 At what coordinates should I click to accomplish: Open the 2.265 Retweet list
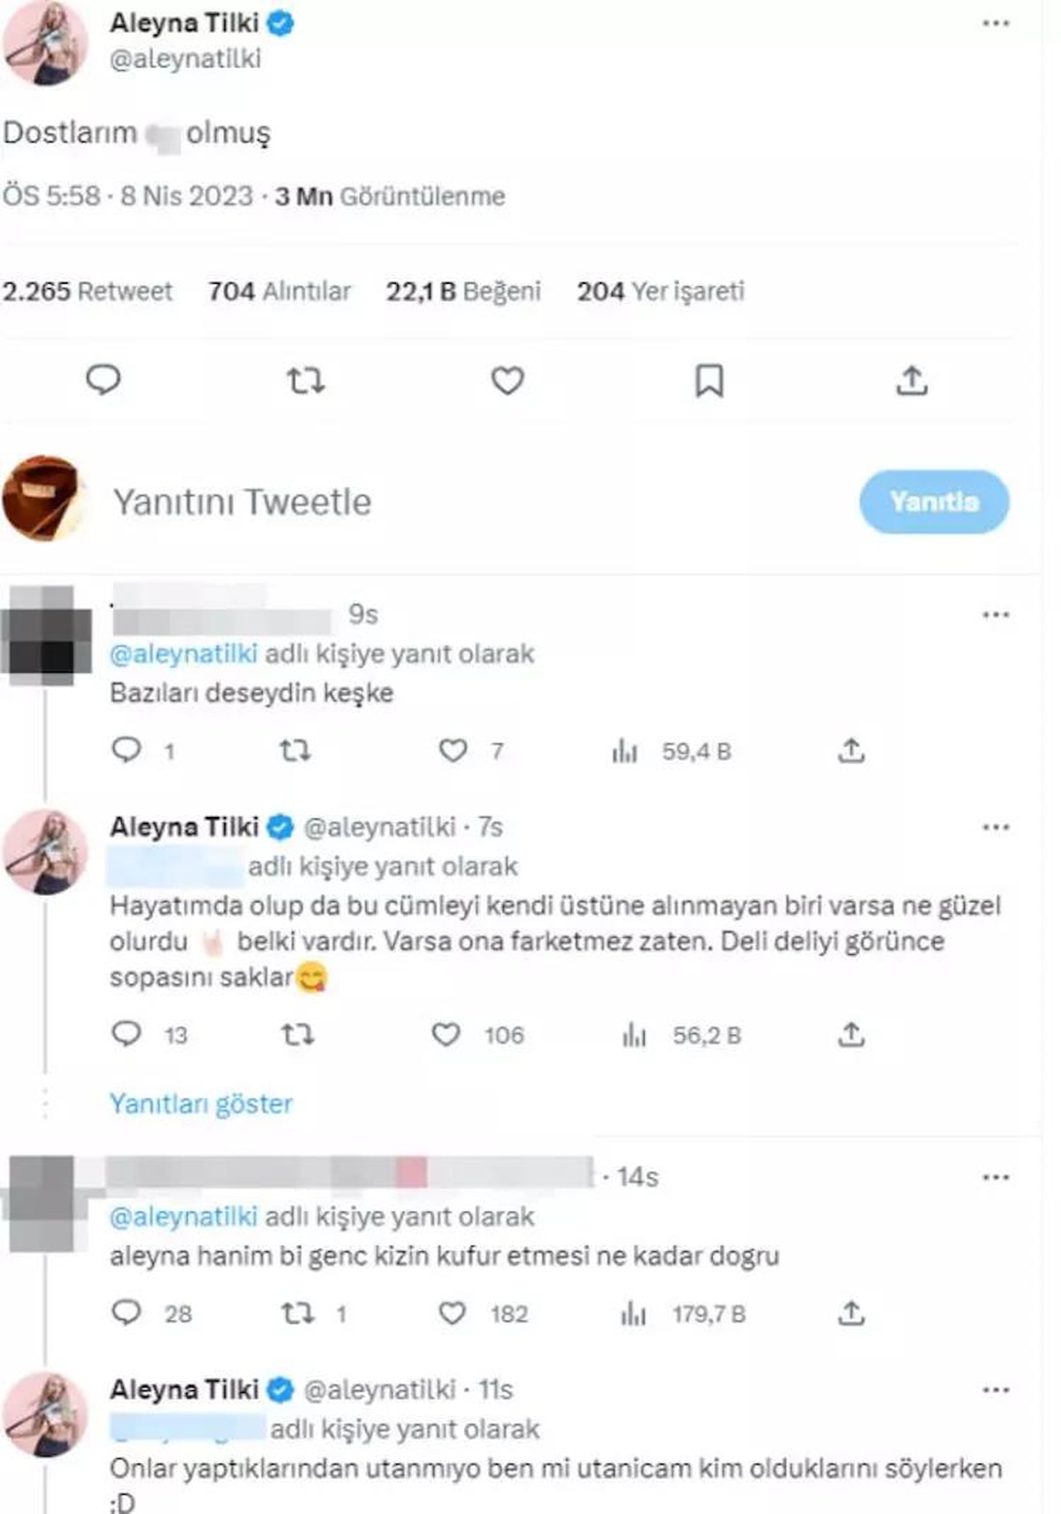(88, 291)
